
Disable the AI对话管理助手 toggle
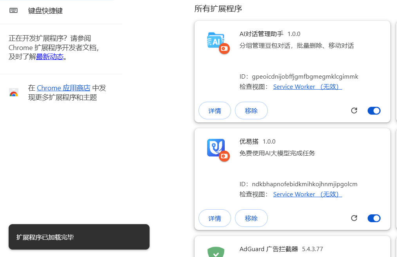(374, 111)
